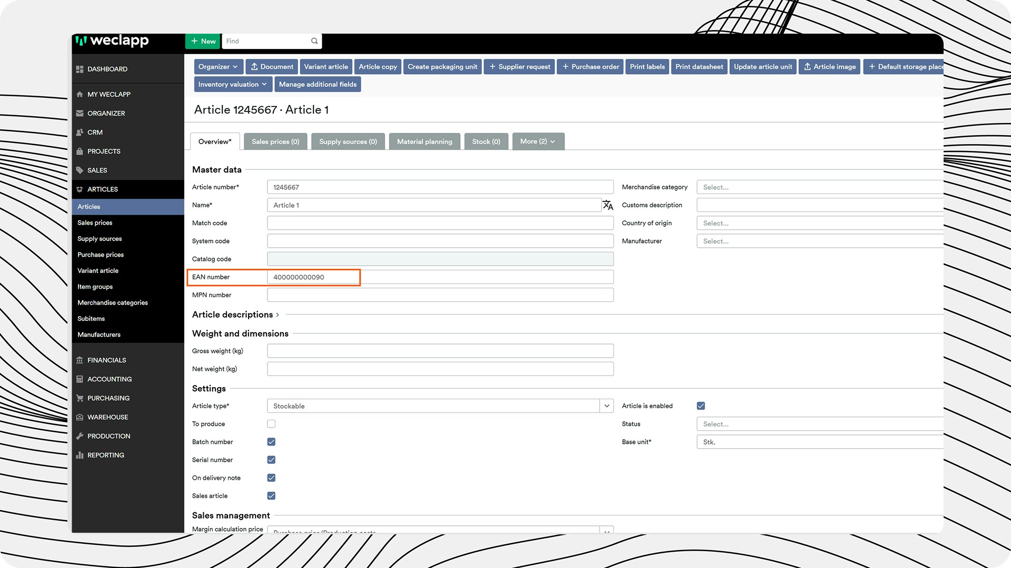Image resolution: width=1011 pixels, height=568 pixels.
Task: Click the Financials bank icon
Action: [80, 360]
